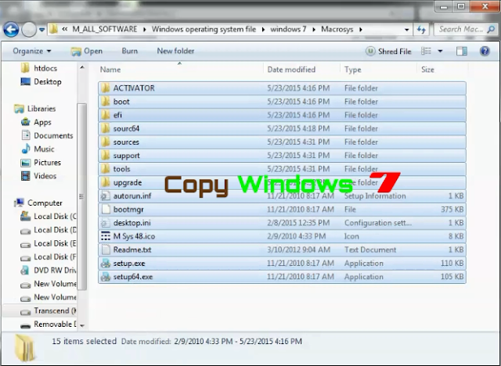Open the Help icon

[x=485, y=51]
